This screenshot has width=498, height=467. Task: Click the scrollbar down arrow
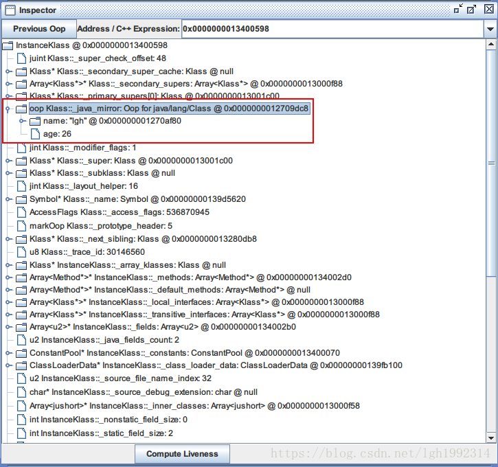[491, 438]
